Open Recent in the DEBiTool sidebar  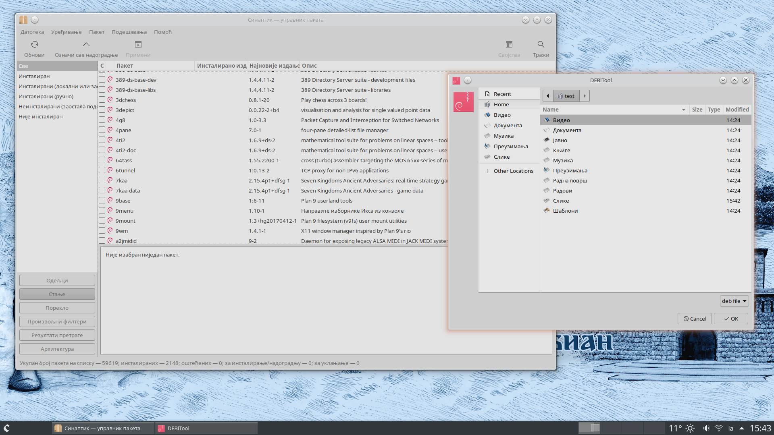502,93
